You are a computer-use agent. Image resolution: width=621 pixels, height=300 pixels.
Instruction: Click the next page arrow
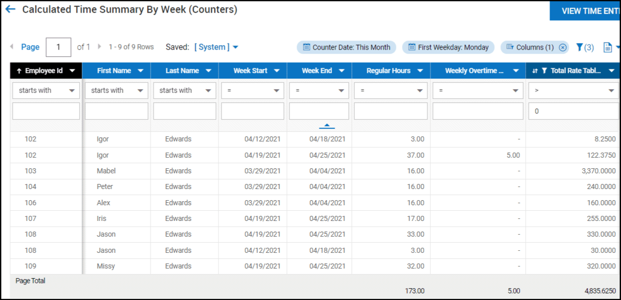pos(99,47)
